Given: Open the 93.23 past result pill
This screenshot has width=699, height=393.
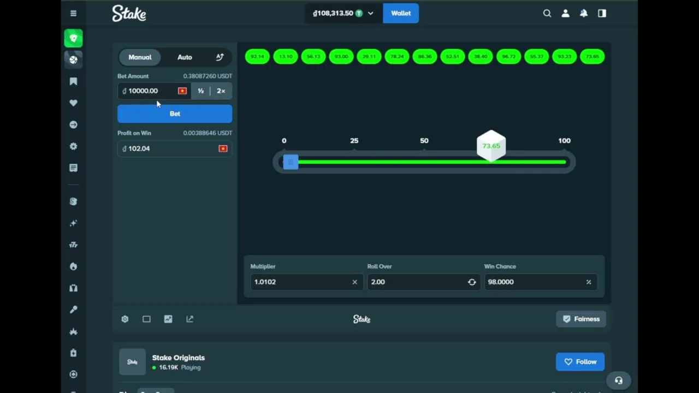Looking at the screenshot, I should [564, 56].
